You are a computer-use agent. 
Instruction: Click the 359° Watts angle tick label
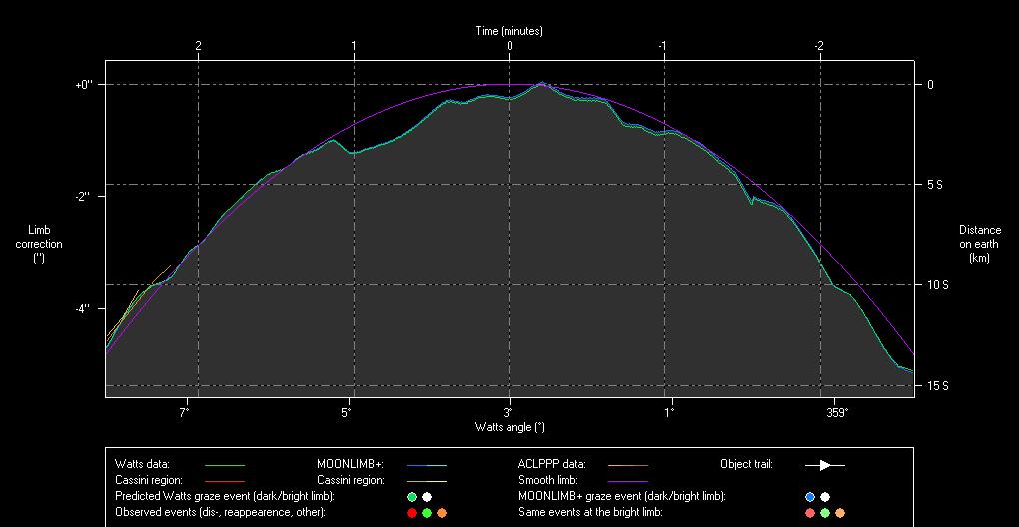837,412
